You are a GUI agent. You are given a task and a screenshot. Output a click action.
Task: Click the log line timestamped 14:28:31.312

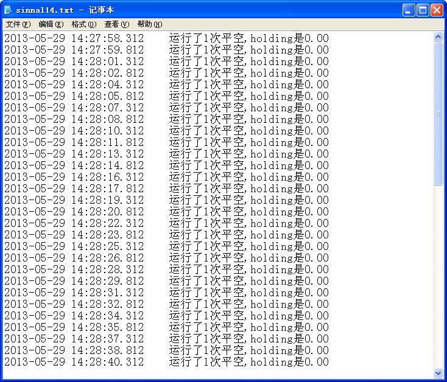[166, 293]
